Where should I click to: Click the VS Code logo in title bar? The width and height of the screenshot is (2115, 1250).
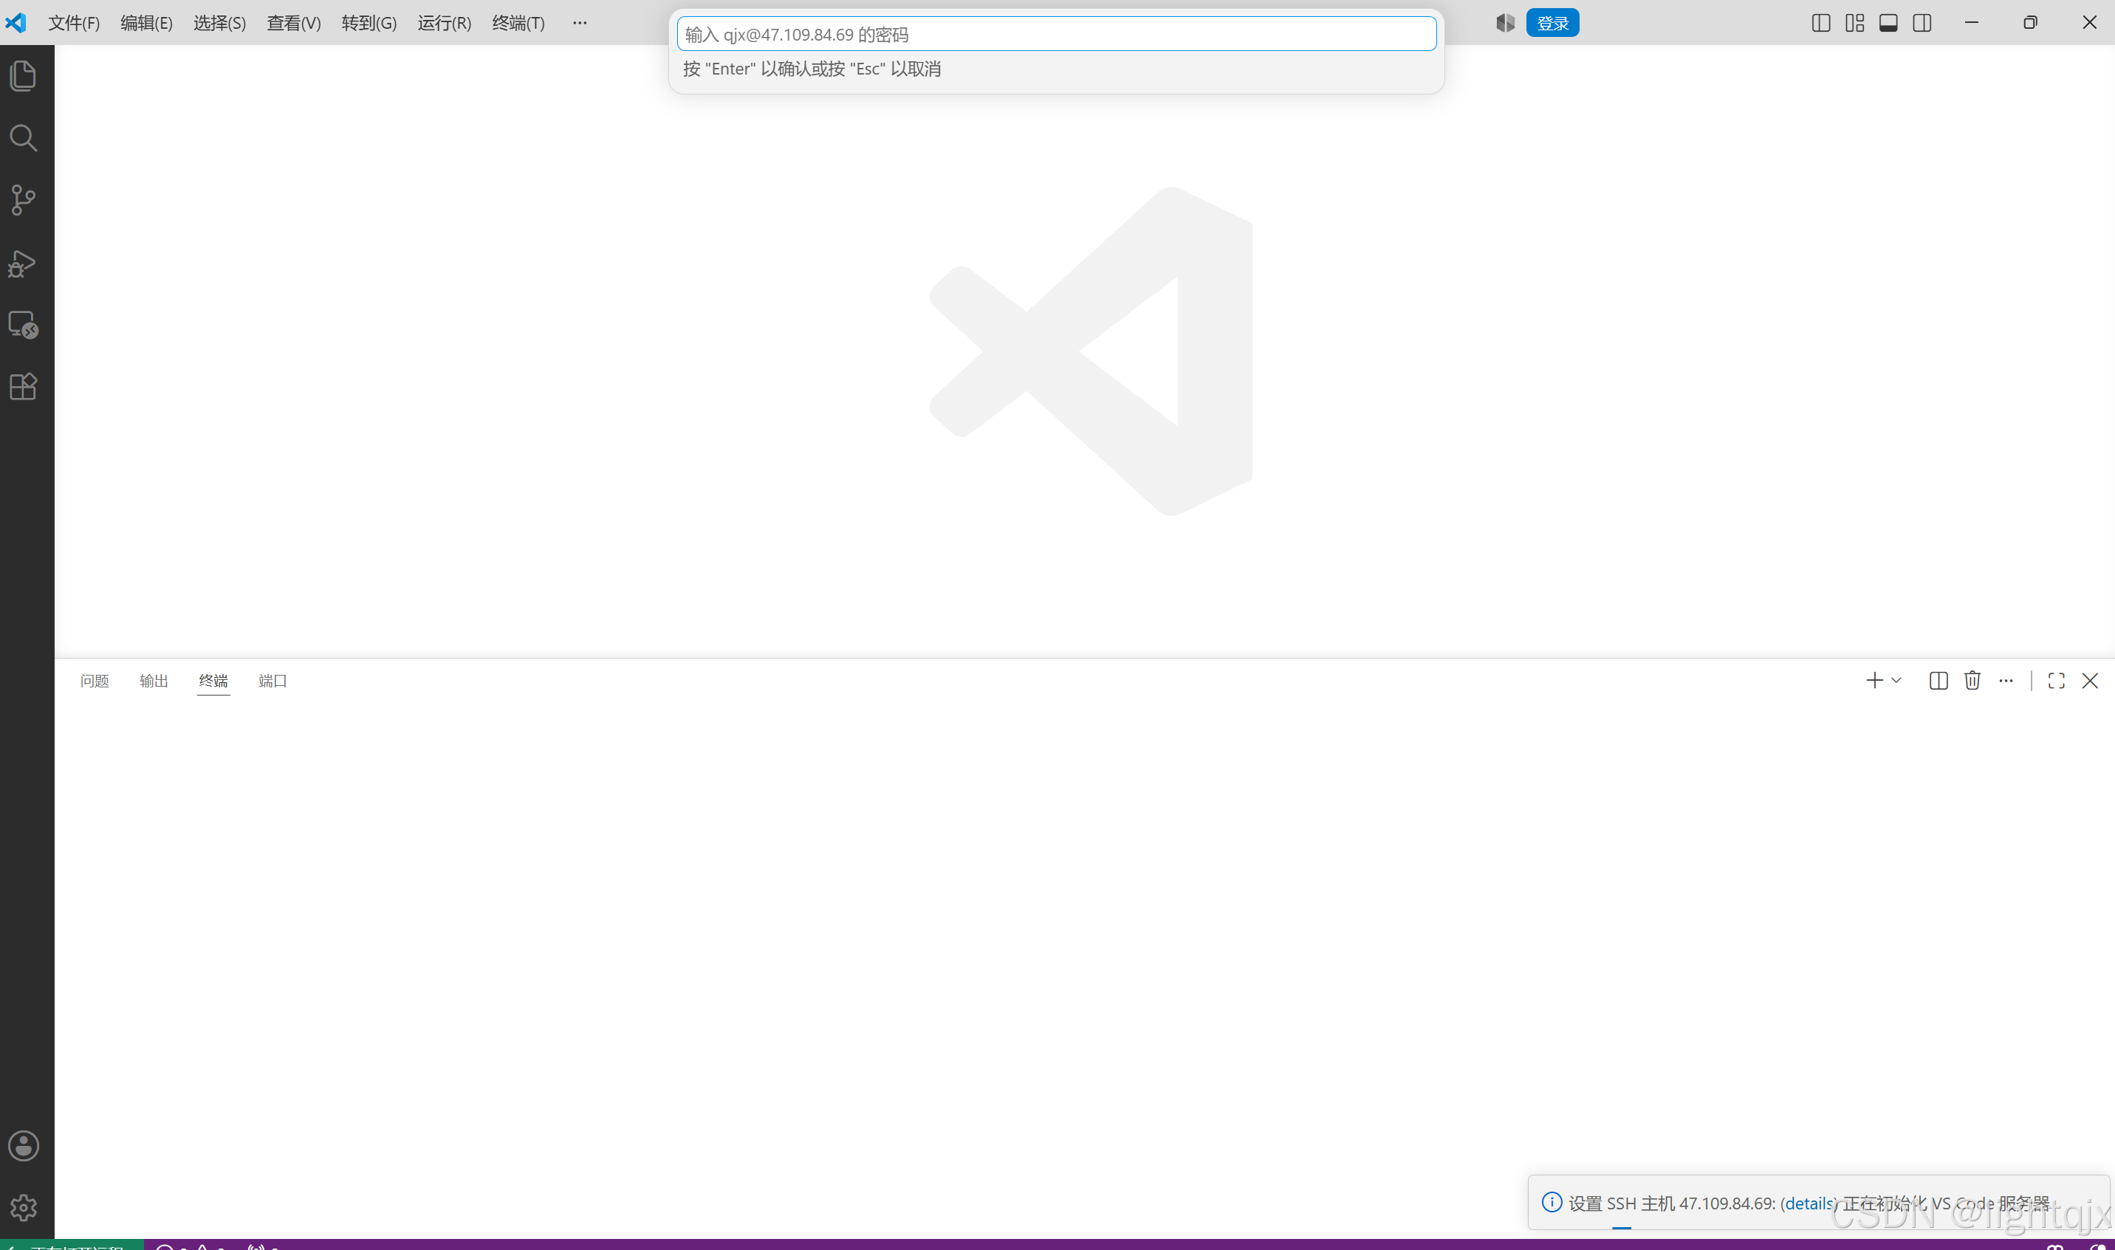(x=16, y=23)
